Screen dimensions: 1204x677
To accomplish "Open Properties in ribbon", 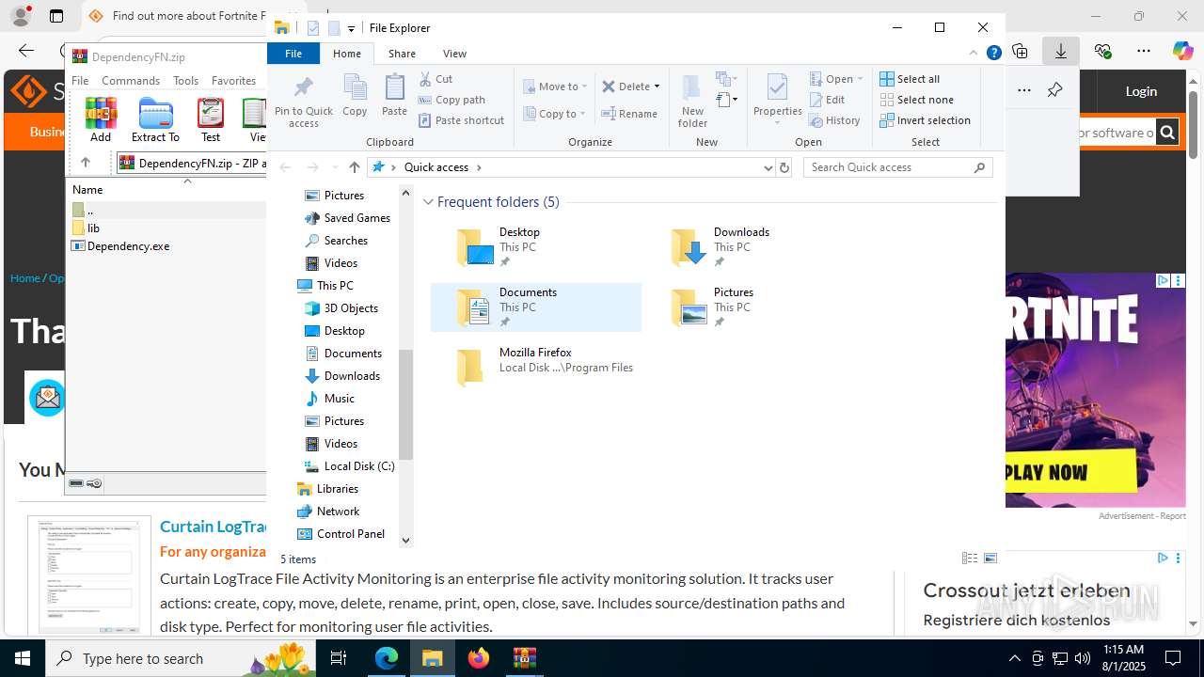I will point(777,100).
